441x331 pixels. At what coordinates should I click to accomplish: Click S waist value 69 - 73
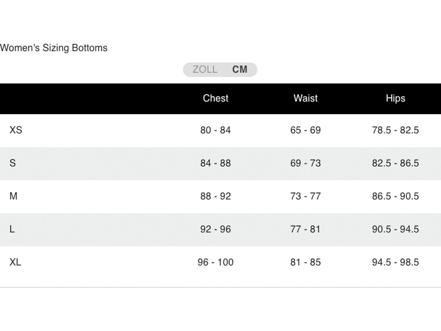[x=305, y=163]
